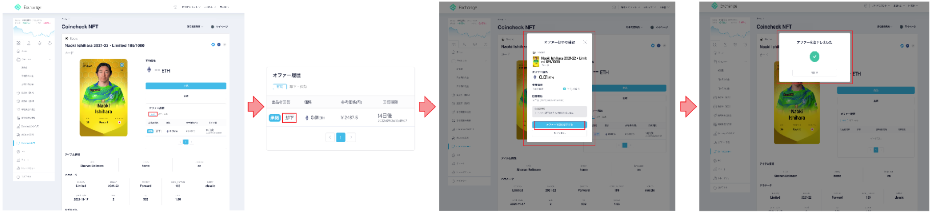The width and height of the screenshot is (932, 214).
Task: Click キャンセル in the rejection confirmation dialog
Action: tap(559, 133)
